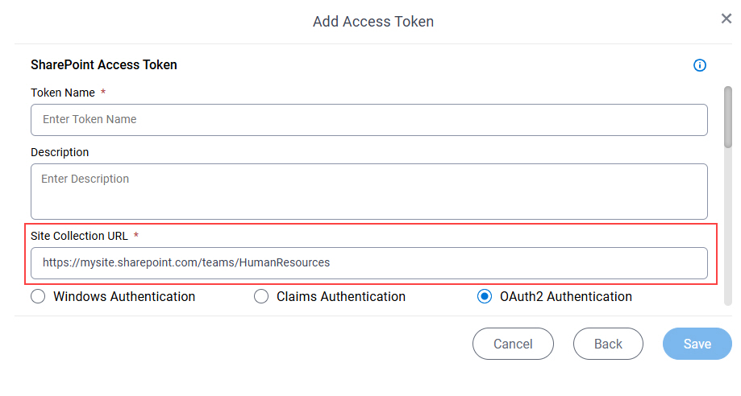
Task: Open the SharePoint Access Token info icon
Action: (699, 65)
